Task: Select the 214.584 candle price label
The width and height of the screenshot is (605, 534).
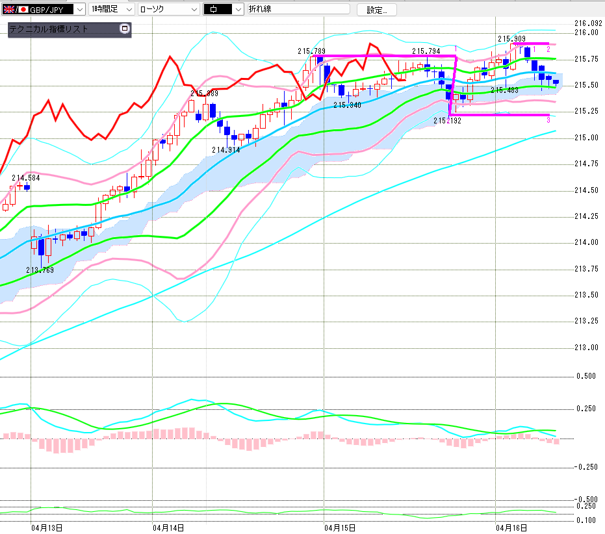Action: 26,177
